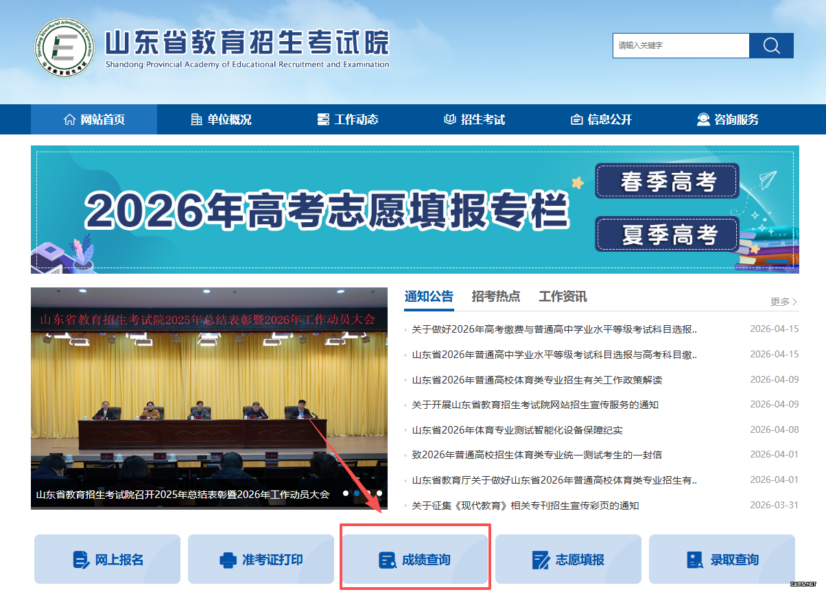Select the 志愿填报 pencil icon tile
This screenshot has width=826, height=592.
click(568, 560)
